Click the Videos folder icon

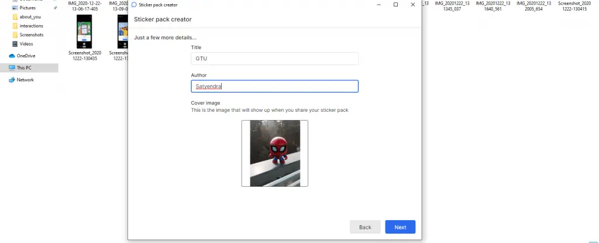coord(15,44)
